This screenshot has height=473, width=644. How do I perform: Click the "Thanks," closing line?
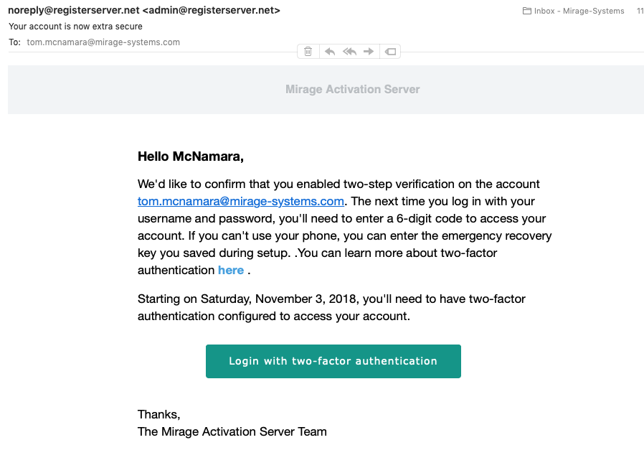pos(158,414)
